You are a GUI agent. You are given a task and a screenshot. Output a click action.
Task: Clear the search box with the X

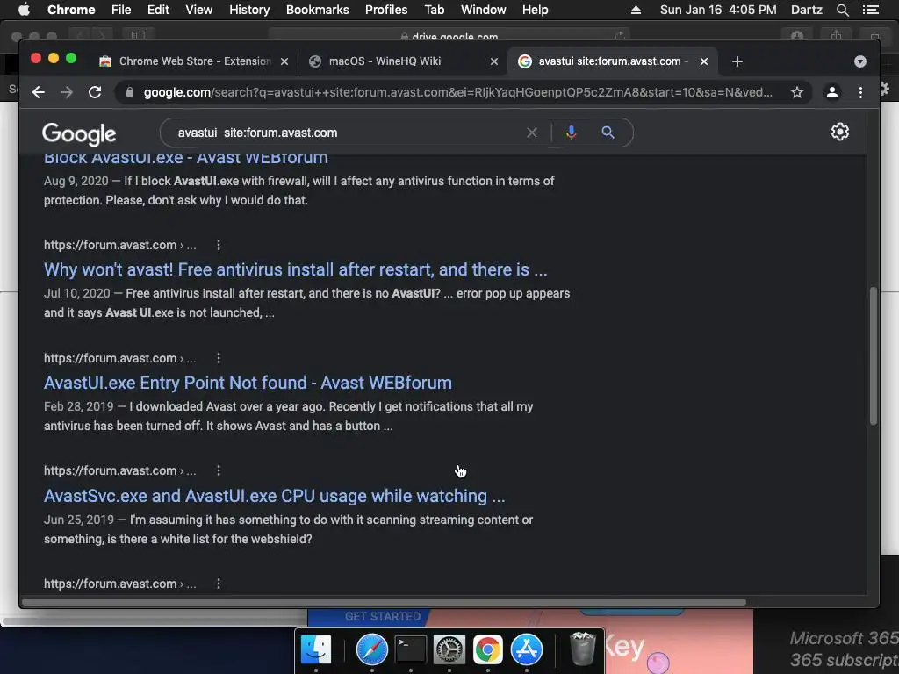coord(532,133)
